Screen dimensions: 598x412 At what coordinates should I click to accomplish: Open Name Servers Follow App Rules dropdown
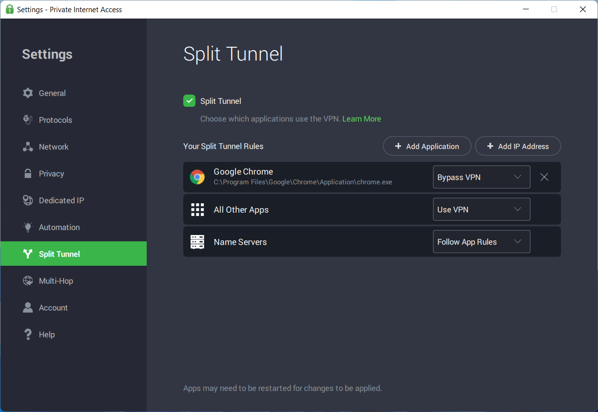pyautogui.click(x=481, y=242)
